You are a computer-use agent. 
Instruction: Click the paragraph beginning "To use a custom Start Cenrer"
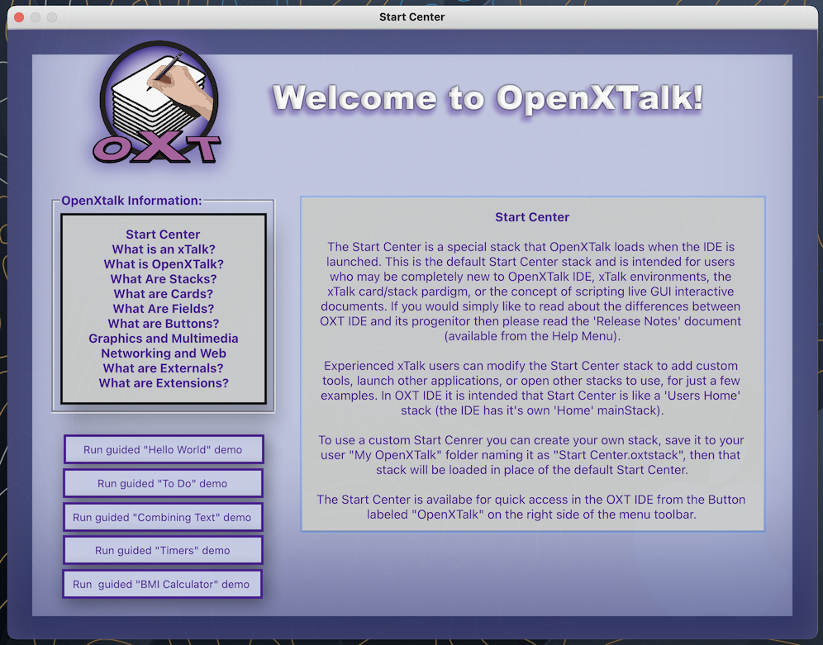[531, 455]
